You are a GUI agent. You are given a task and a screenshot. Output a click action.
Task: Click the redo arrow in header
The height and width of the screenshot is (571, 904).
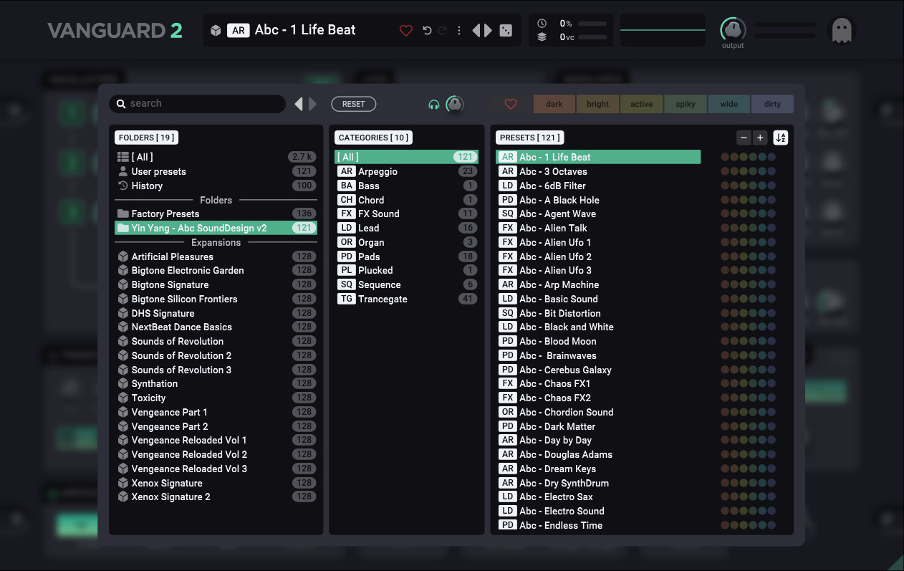coord(442,30)
